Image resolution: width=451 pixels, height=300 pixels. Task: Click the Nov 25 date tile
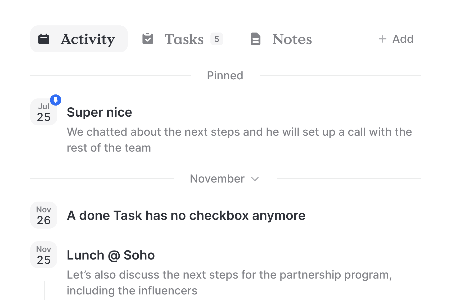[x=44, y=255]
